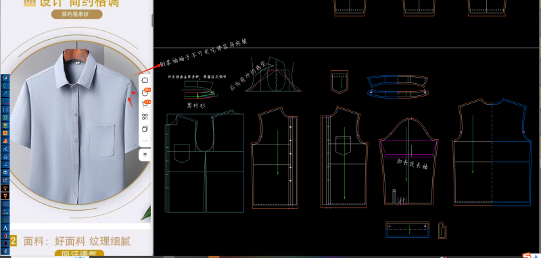Select the sleeve pattern piece with purple lines
541x258 pixels.
[408, 161]
